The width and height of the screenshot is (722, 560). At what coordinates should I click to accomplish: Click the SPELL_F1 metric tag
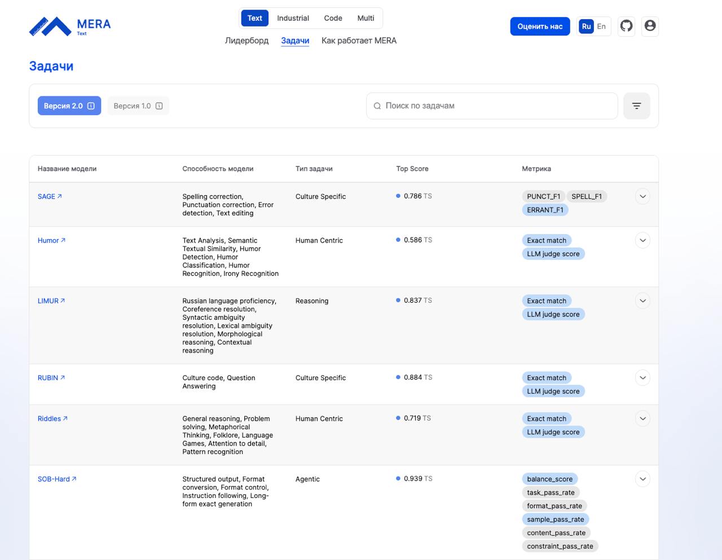587,196
